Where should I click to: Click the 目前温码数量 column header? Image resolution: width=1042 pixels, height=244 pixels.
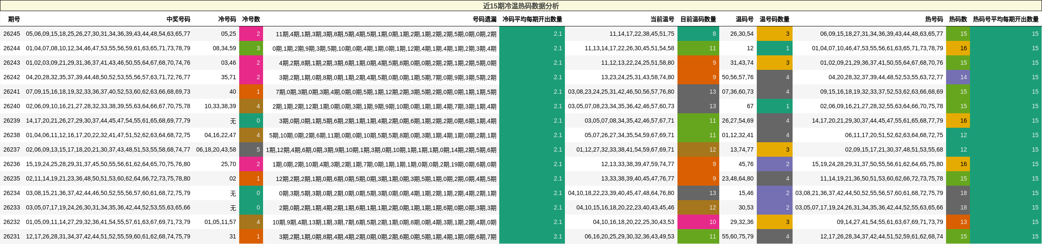coord(698,19)
